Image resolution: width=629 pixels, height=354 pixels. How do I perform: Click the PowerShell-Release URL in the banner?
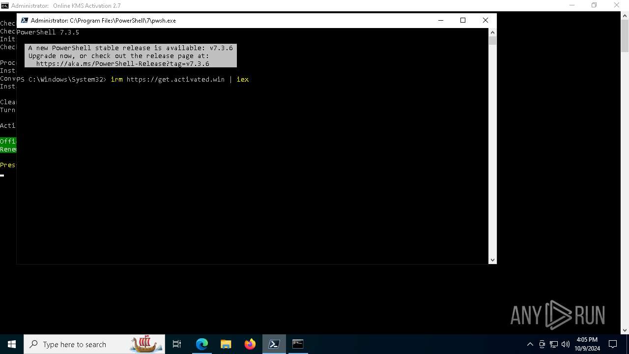(123, 63)
